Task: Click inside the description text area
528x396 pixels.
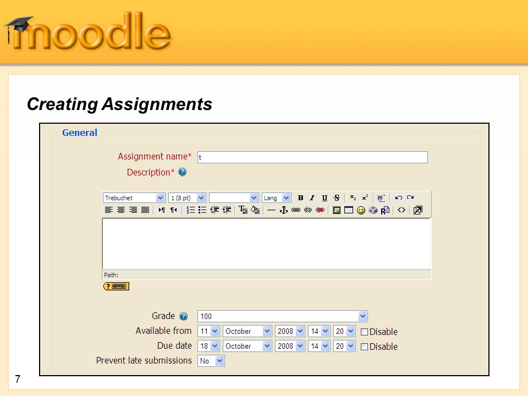Action: [x=266, y=244]
